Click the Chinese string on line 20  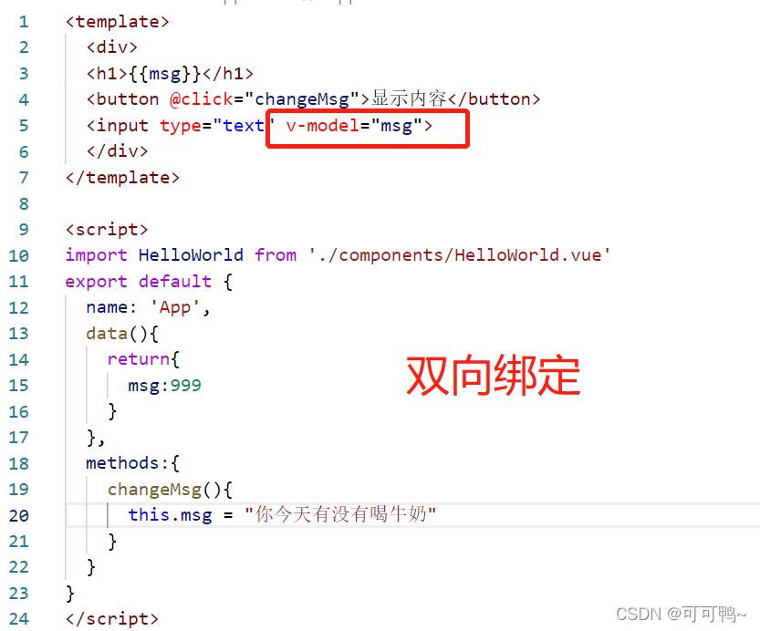tap(340, 514)
